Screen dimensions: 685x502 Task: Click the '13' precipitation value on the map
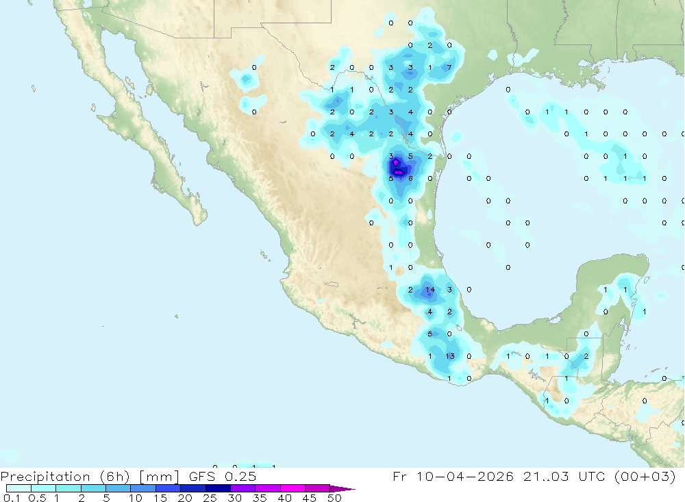click(x=450, y=356)
